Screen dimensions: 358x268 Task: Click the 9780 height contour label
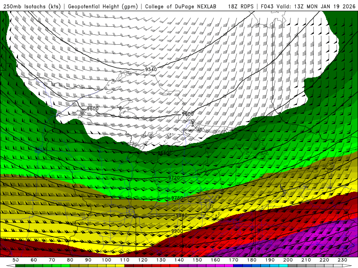(x=177, y=198)
